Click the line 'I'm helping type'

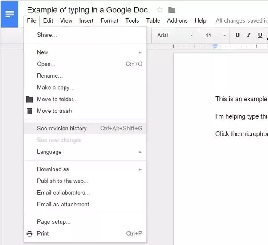click(241, 116)
